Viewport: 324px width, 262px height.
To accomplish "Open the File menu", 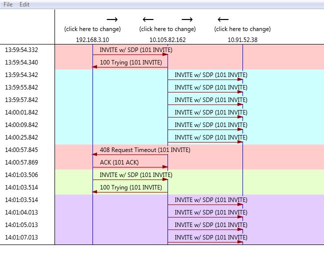I will coord(8,4).
